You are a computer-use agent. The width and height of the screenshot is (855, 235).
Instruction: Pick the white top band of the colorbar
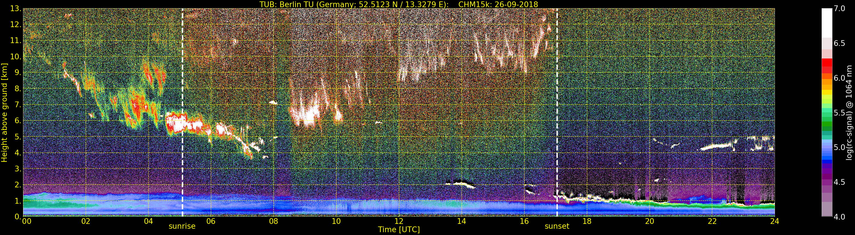click(827, 23)
